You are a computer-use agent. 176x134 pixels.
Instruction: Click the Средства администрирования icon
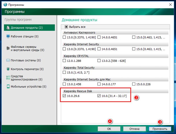point(8,78)
